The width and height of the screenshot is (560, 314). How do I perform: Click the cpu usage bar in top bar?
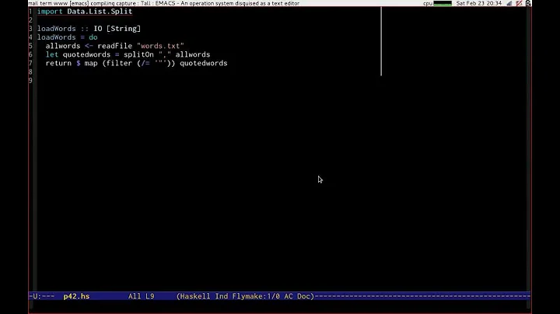point(442,3)
